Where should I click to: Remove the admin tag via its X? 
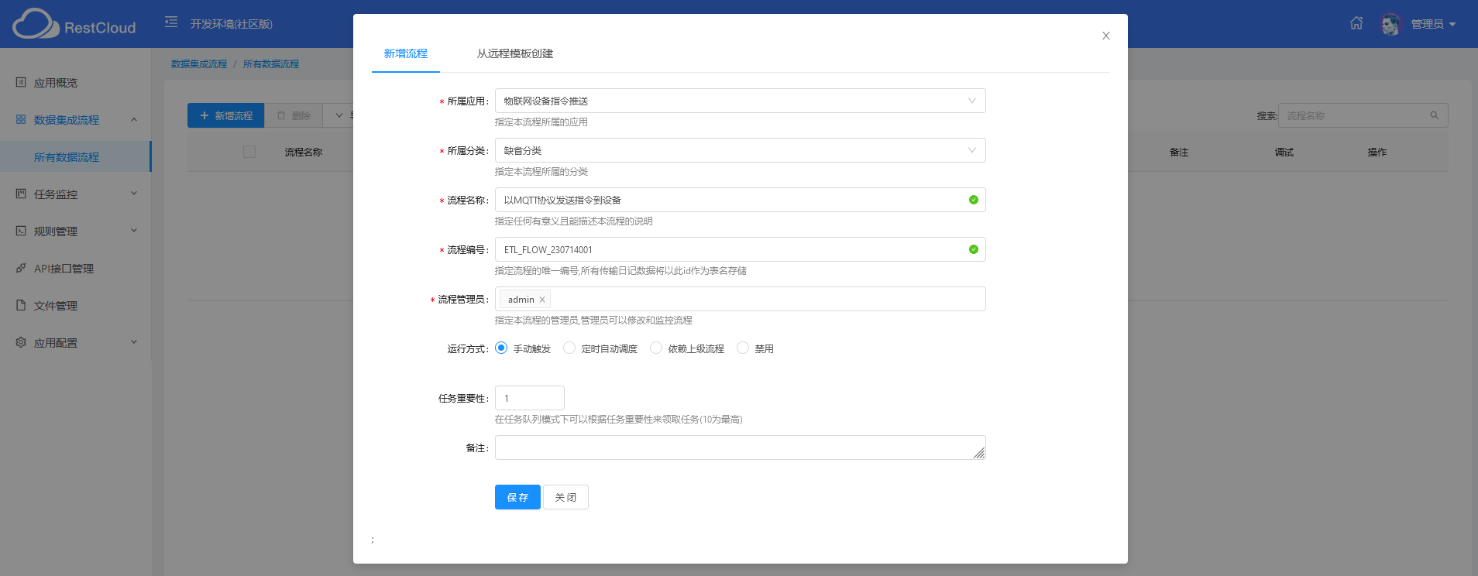[542, 300]
